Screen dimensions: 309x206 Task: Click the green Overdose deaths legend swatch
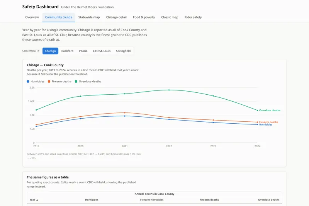point(76,82)
